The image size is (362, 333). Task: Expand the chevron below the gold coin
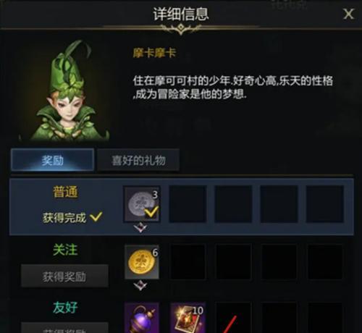pos(140,286)
